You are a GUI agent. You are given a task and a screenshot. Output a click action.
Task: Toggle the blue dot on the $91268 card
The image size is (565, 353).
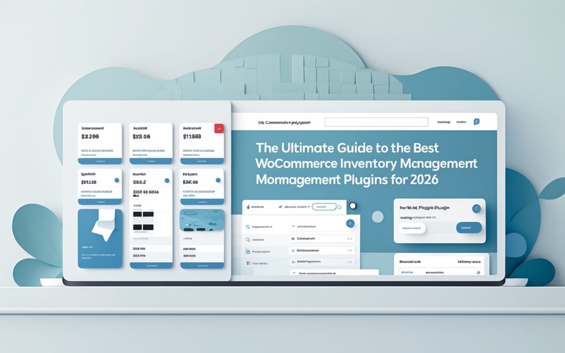tap(117, 180)
